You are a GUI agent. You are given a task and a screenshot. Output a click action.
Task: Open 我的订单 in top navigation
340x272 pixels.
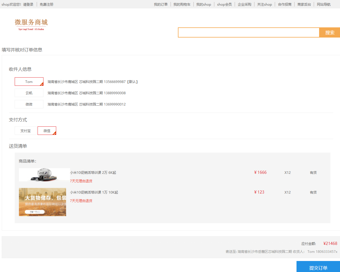click(161, 5)
